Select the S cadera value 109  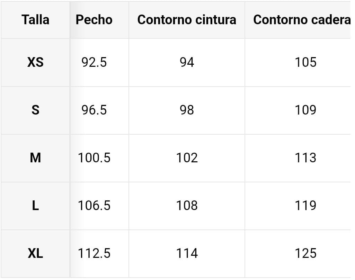(x=306, y=110)
